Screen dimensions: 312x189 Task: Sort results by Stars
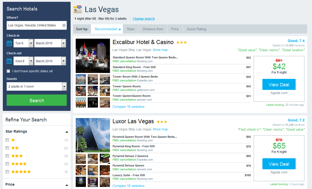pos(131,29)
